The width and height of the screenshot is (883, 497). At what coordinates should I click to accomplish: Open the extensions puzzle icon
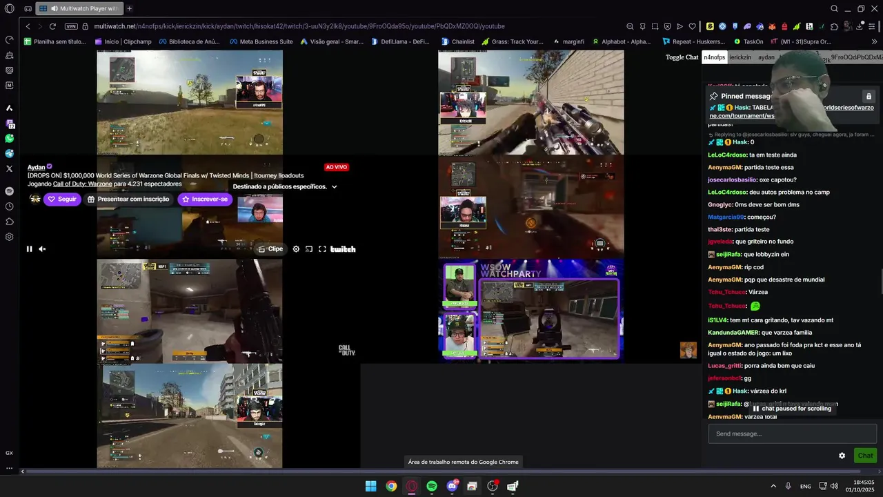coord(834,26)
